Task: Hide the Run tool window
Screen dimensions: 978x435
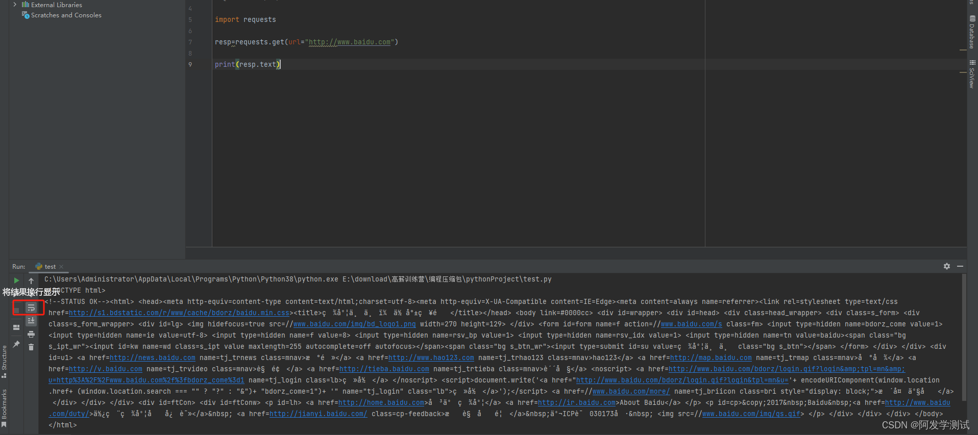Action: tap(960, 266)
